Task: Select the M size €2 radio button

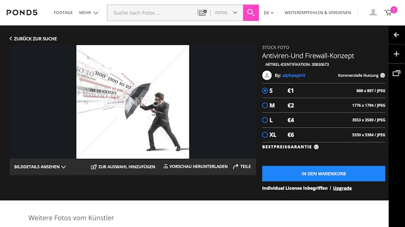Action: point(265,105)
